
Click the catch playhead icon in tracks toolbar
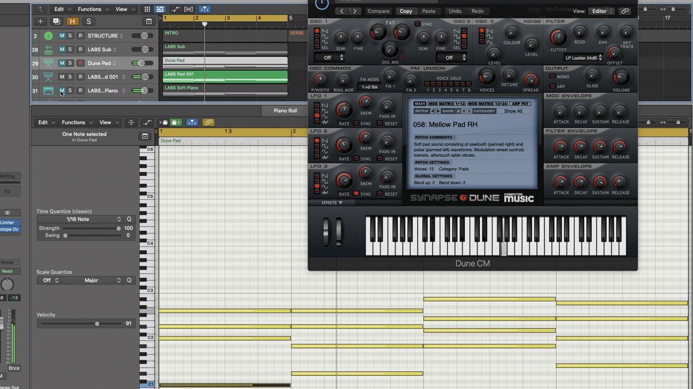[x=204, y=9]
